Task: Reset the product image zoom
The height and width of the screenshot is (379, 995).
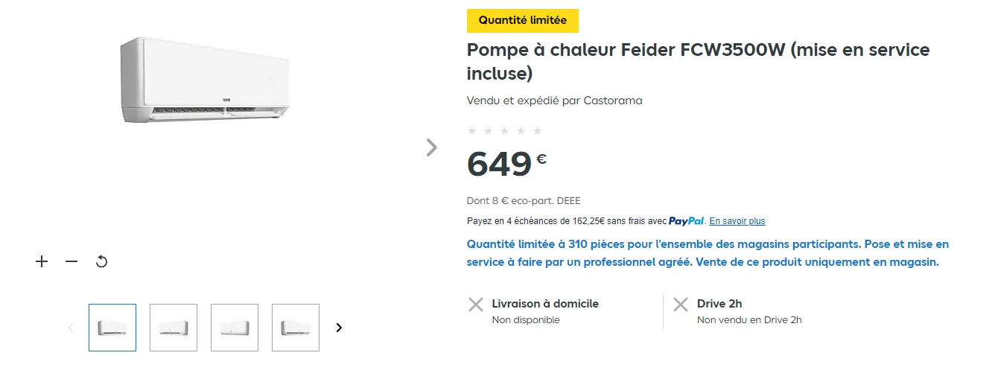Action: (102, 261)
